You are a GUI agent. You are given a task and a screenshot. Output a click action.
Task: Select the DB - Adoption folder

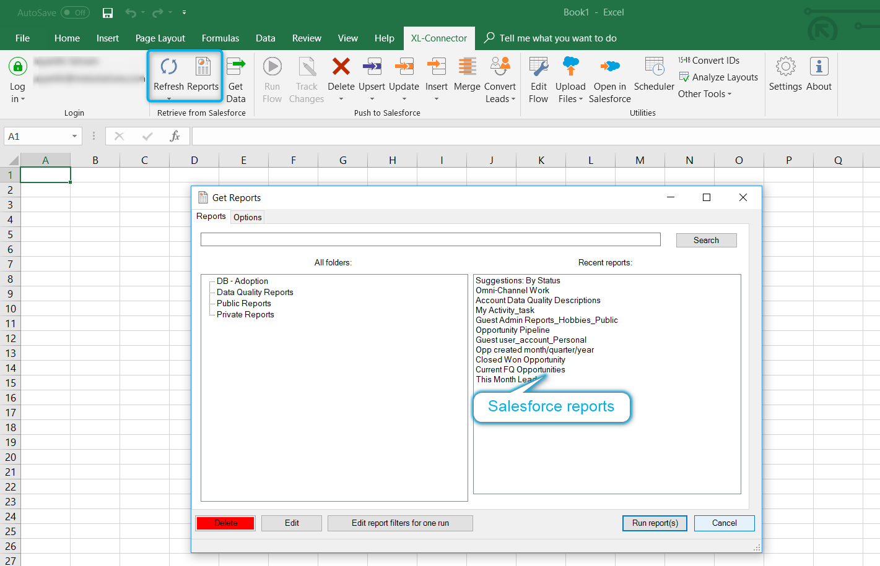pyautogui.click(x=242, y=281)
